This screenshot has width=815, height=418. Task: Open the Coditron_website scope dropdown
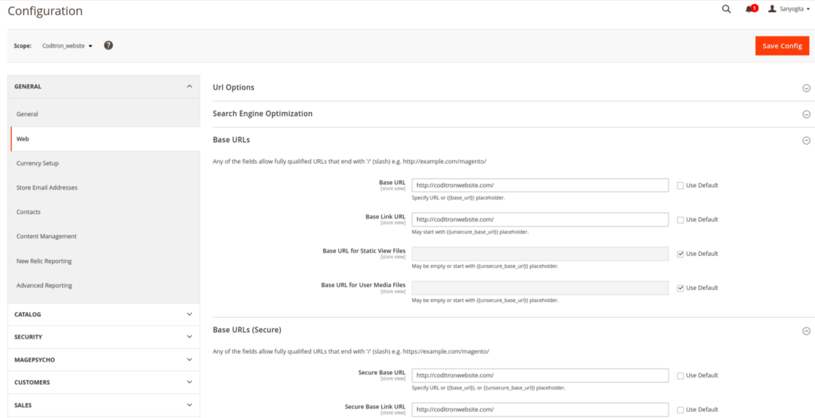click(x=68, y=46)
